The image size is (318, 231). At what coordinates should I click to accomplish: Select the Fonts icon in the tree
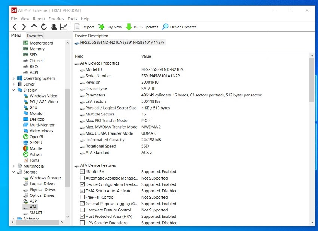click(26, 160)
